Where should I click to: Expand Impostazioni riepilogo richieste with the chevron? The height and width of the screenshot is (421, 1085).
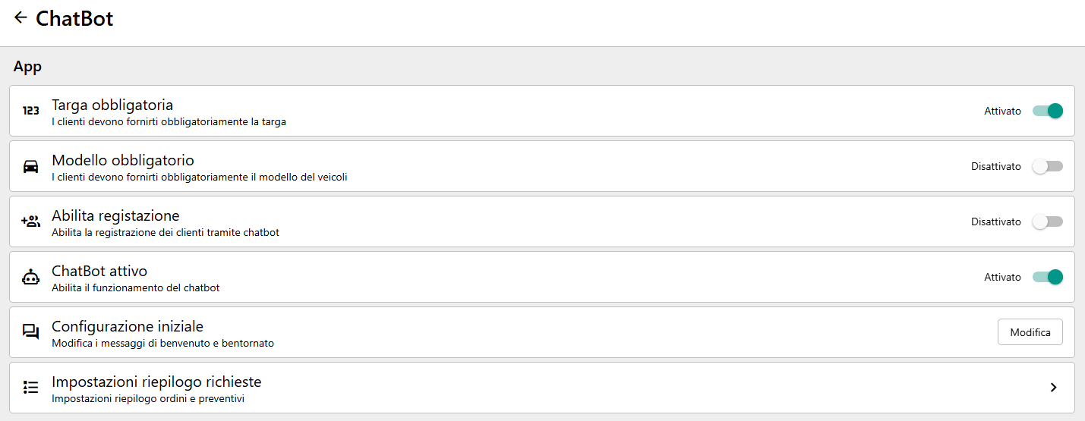(1053, 388)
